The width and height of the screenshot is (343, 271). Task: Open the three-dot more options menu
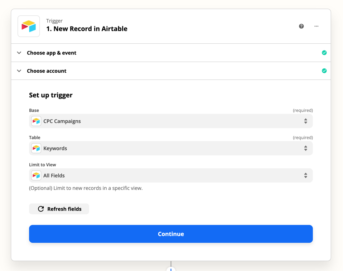click(x=316, y=26)
